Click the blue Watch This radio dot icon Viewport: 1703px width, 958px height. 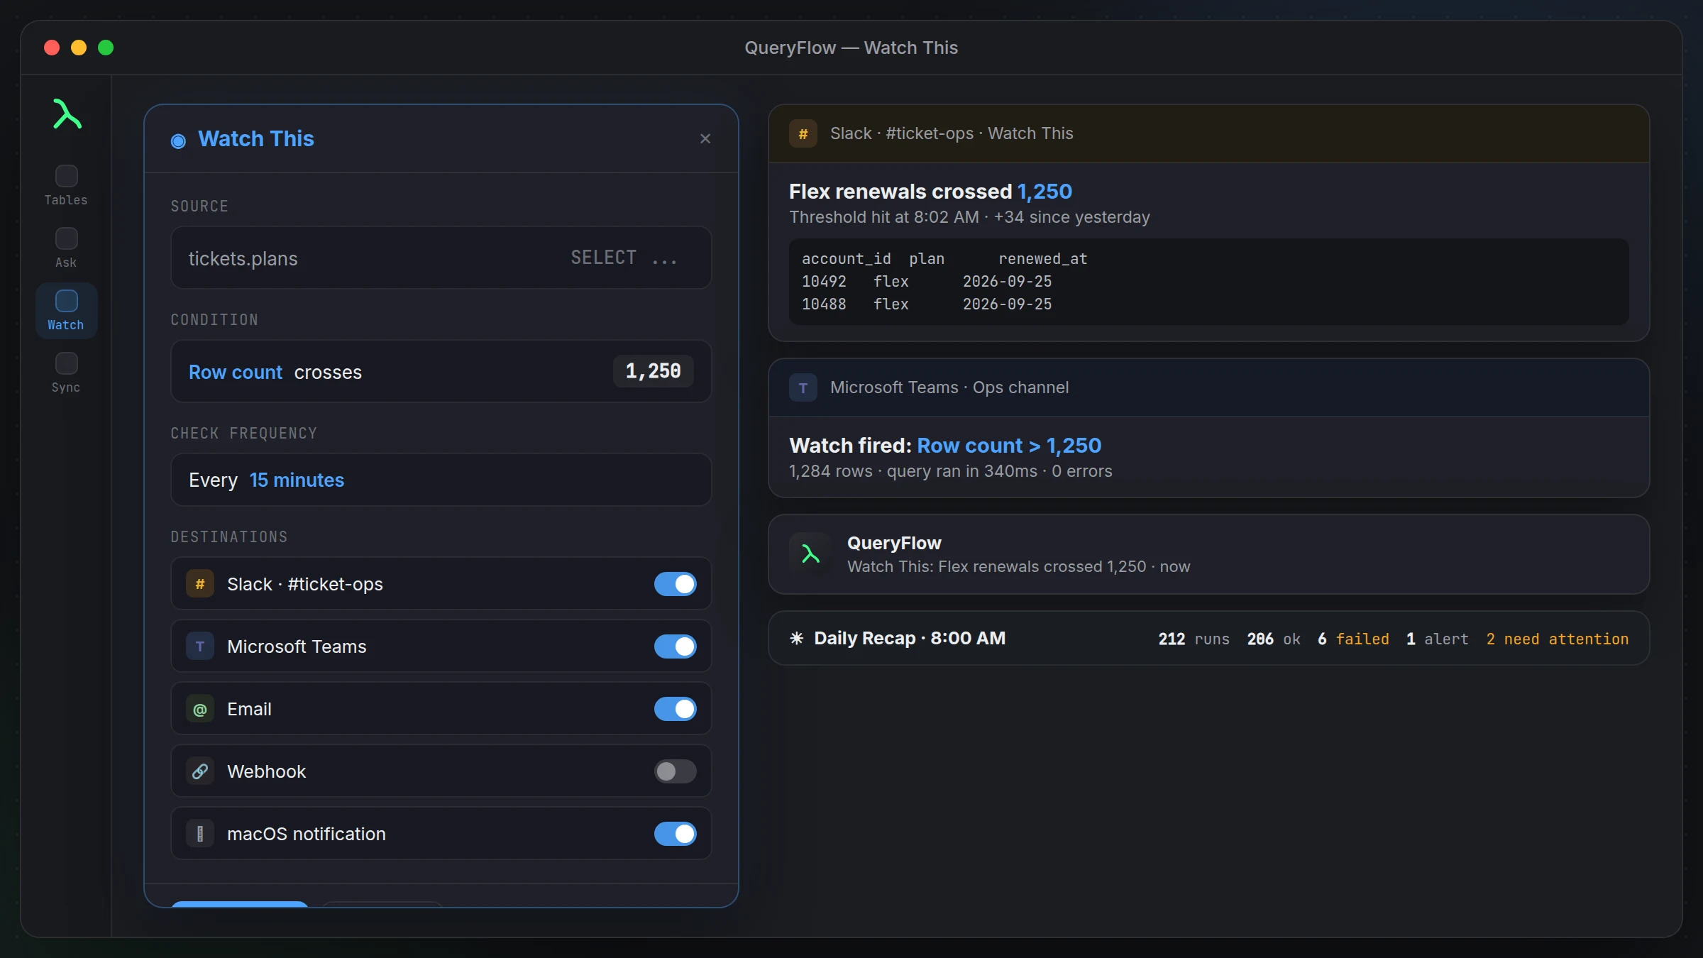pyautogui.click(x=178, y=141)
